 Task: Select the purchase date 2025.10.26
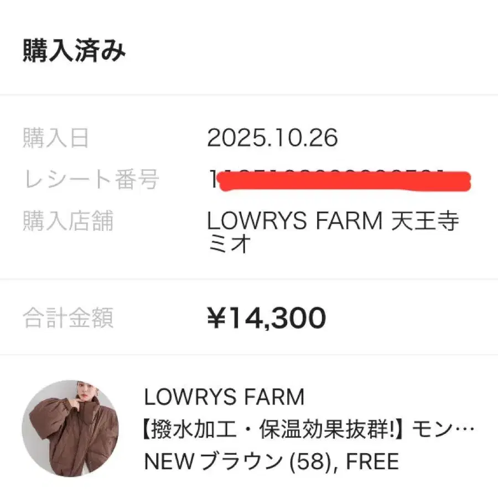(x=272, y=138)
